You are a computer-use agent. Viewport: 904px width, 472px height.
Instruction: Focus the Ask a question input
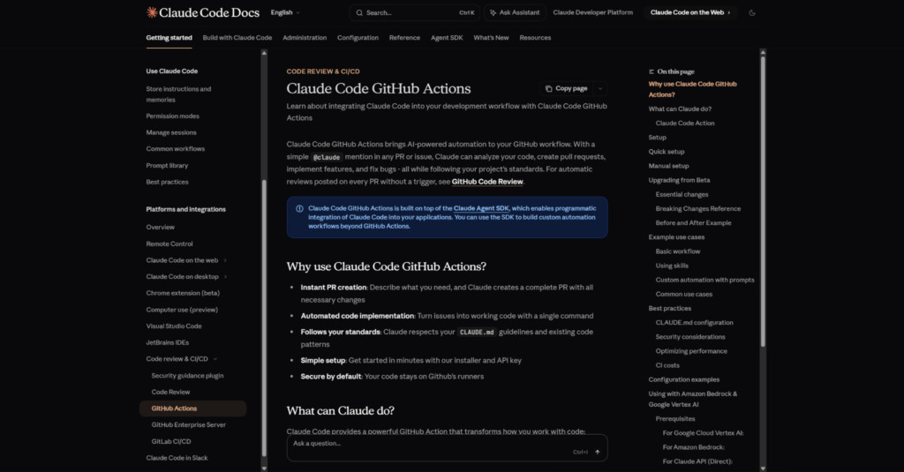click(x=447, y=448)
